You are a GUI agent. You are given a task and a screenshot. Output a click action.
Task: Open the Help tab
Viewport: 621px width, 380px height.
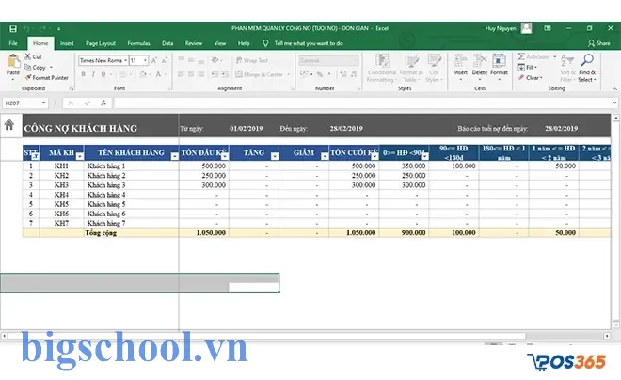pos(244,43)
